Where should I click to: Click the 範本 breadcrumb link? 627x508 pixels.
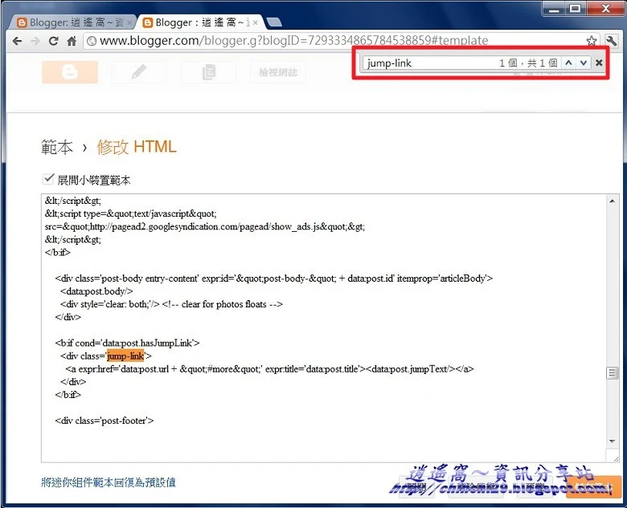coord(57,147)
